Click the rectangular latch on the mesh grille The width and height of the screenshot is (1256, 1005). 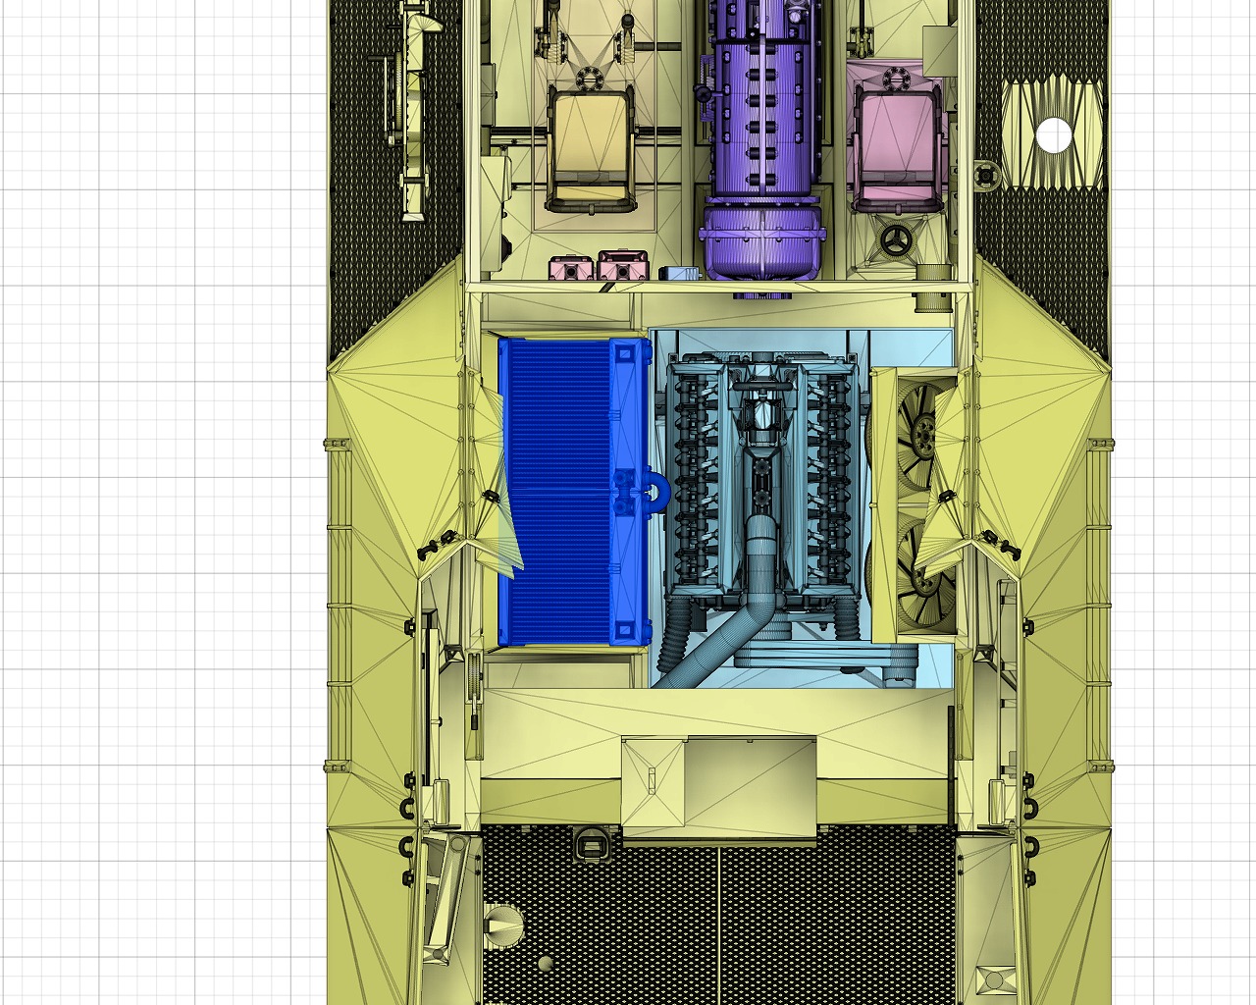click(591, 842)
